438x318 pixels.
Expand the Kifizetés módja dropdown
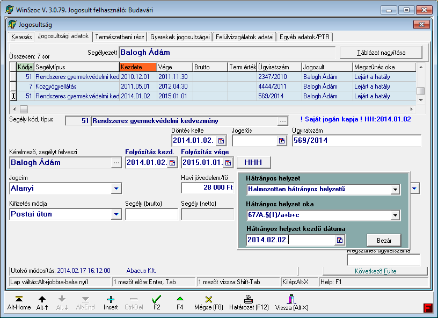116,214
